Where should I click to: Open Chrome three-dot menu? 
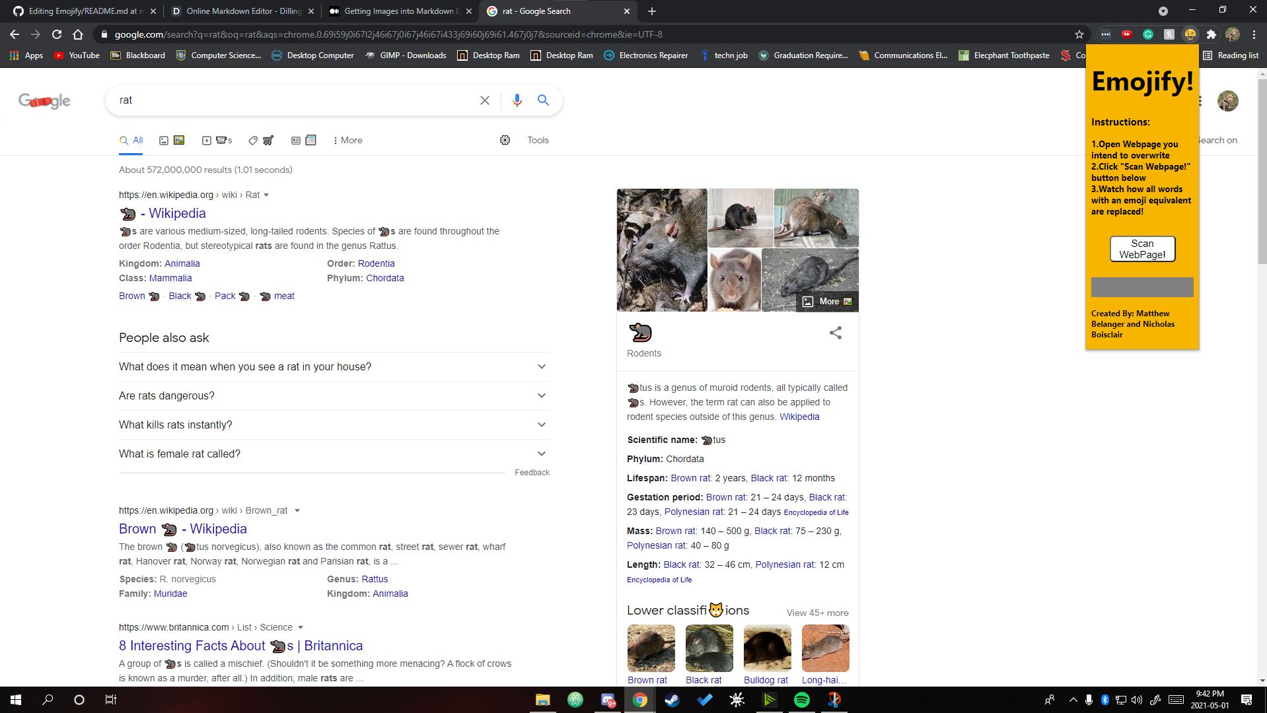[x=1254, y=34]
